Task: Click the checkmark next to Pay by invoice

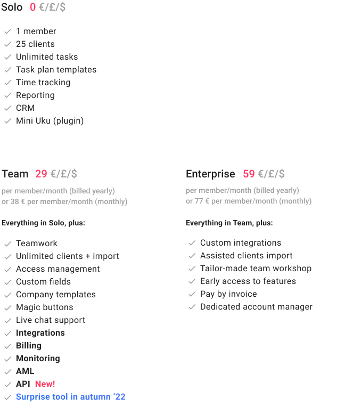Action: coord(192,294)
